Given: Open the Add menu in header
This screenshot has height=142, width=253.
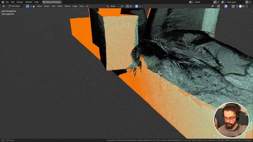Looking at the screenshot, I should click(53, 6).
